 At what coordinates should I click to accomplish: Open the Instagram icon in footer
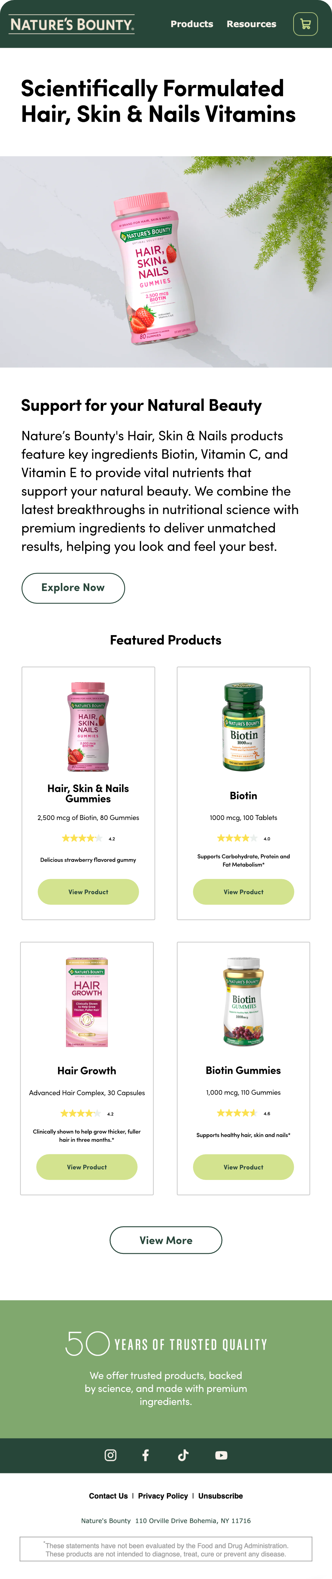click(x=111, y=1455)
